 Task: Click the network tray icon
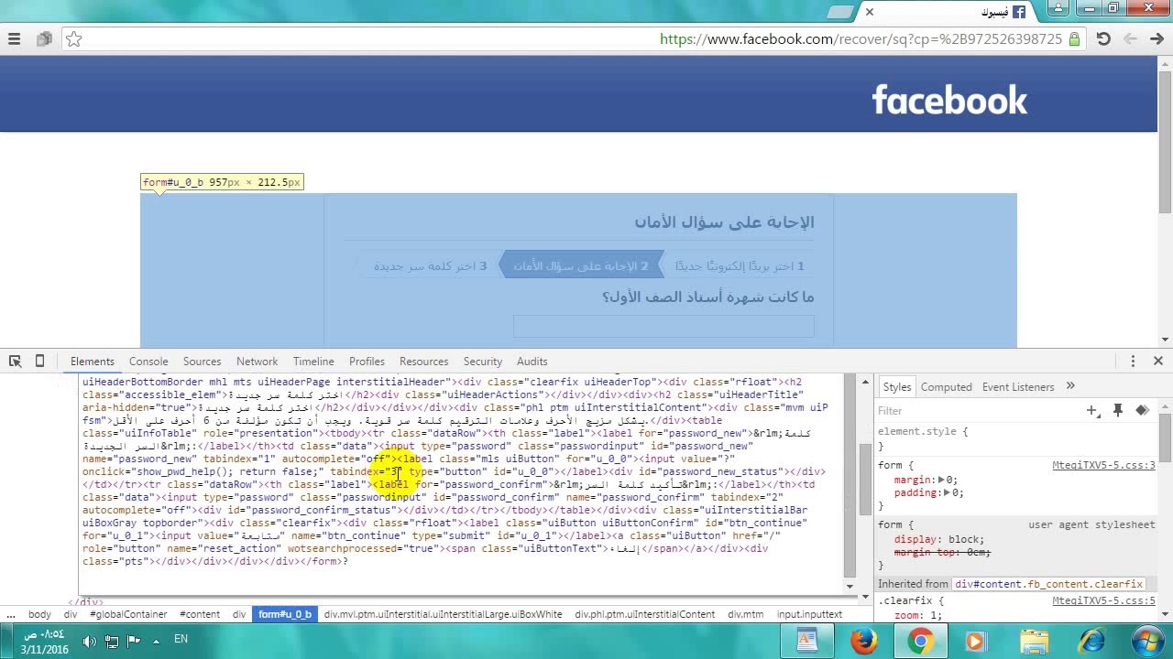click(x=111, y=641)
